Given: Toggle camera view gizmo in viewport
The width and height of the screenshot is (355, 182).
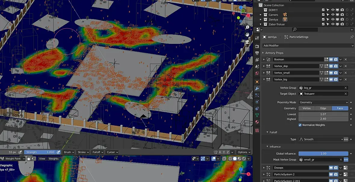Looking at the screenshot, I should (x=247, y=42).
